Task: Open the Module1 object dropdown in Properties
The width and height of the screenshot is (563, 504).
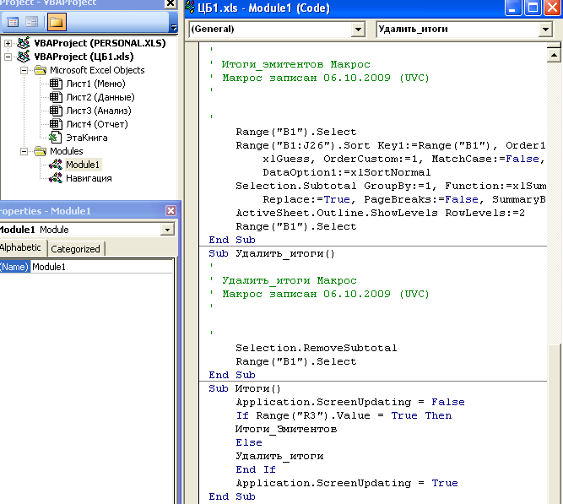Action: tap(167, 230)
